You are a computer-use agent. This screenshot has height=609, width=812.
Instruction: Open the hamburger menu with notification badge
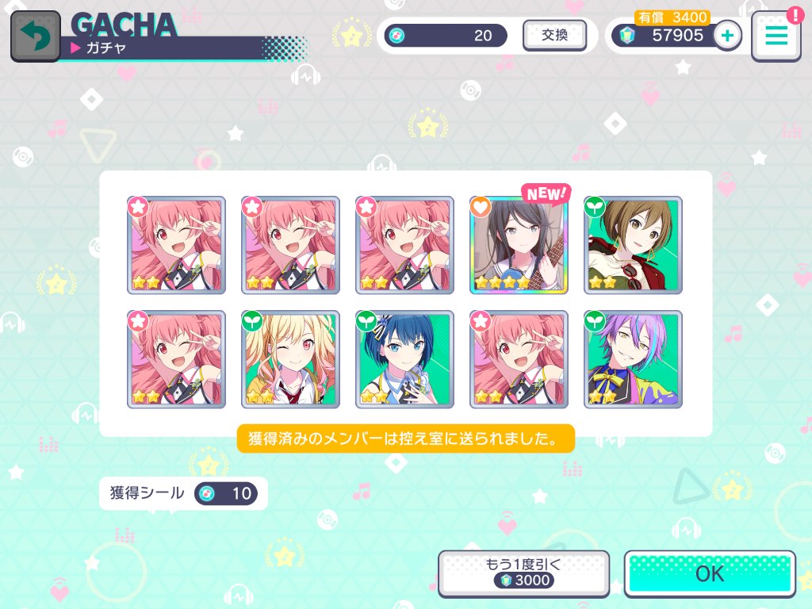pos(776,35)
